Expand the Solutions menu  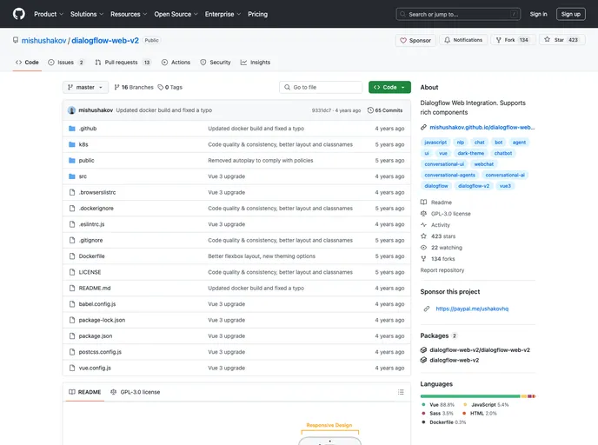click(87, 14)
